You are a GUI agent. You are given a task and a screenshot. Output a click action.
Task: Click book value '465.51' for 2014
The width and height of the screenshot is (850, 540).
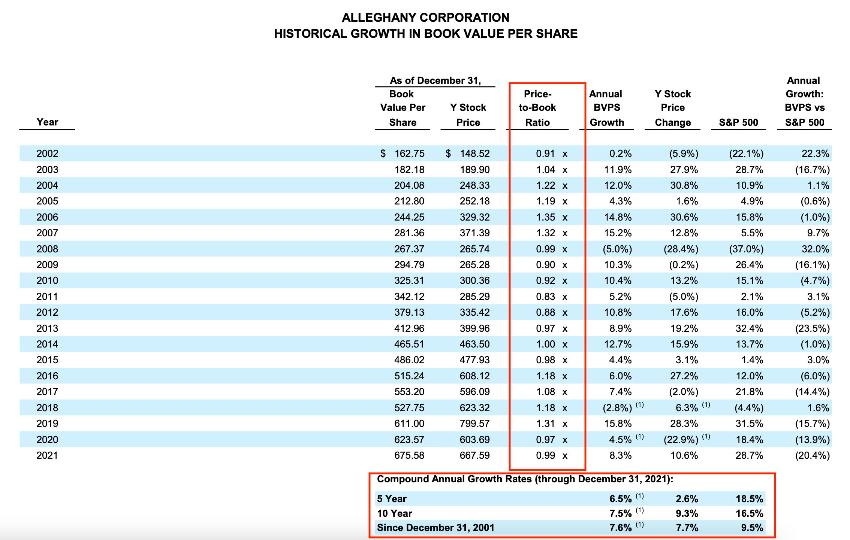pos(409,344)
